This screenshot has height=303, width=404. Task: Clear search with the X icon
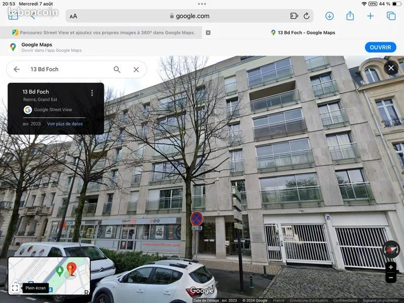pyautogui.click(x=136, y=69)
